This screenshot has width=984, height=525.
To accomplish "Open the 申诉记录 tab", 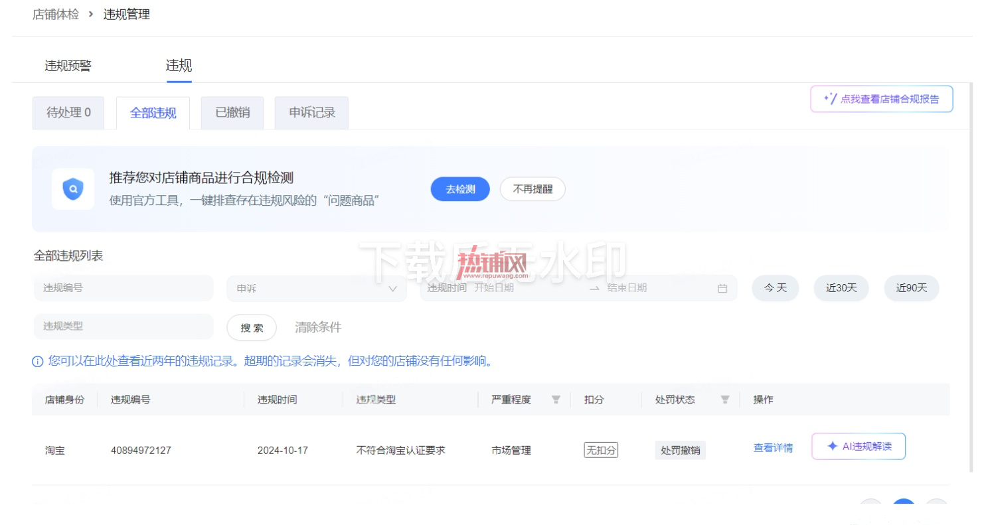I will pos(311,113).
